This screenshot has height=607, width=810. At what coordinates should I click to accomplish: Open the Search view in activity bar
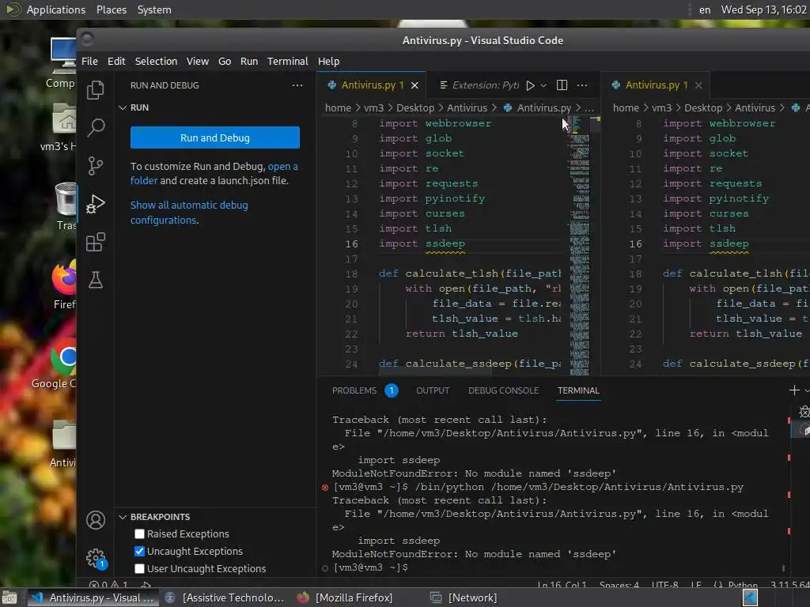pos(96,127)
